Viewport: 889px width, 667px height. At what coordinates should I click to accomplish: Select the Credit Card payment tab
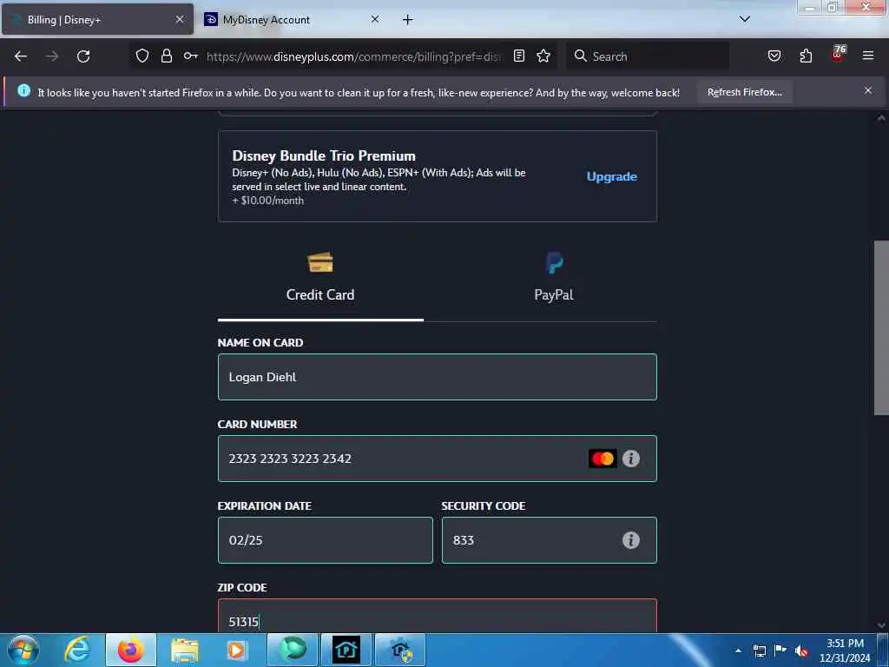pos(320,278)
